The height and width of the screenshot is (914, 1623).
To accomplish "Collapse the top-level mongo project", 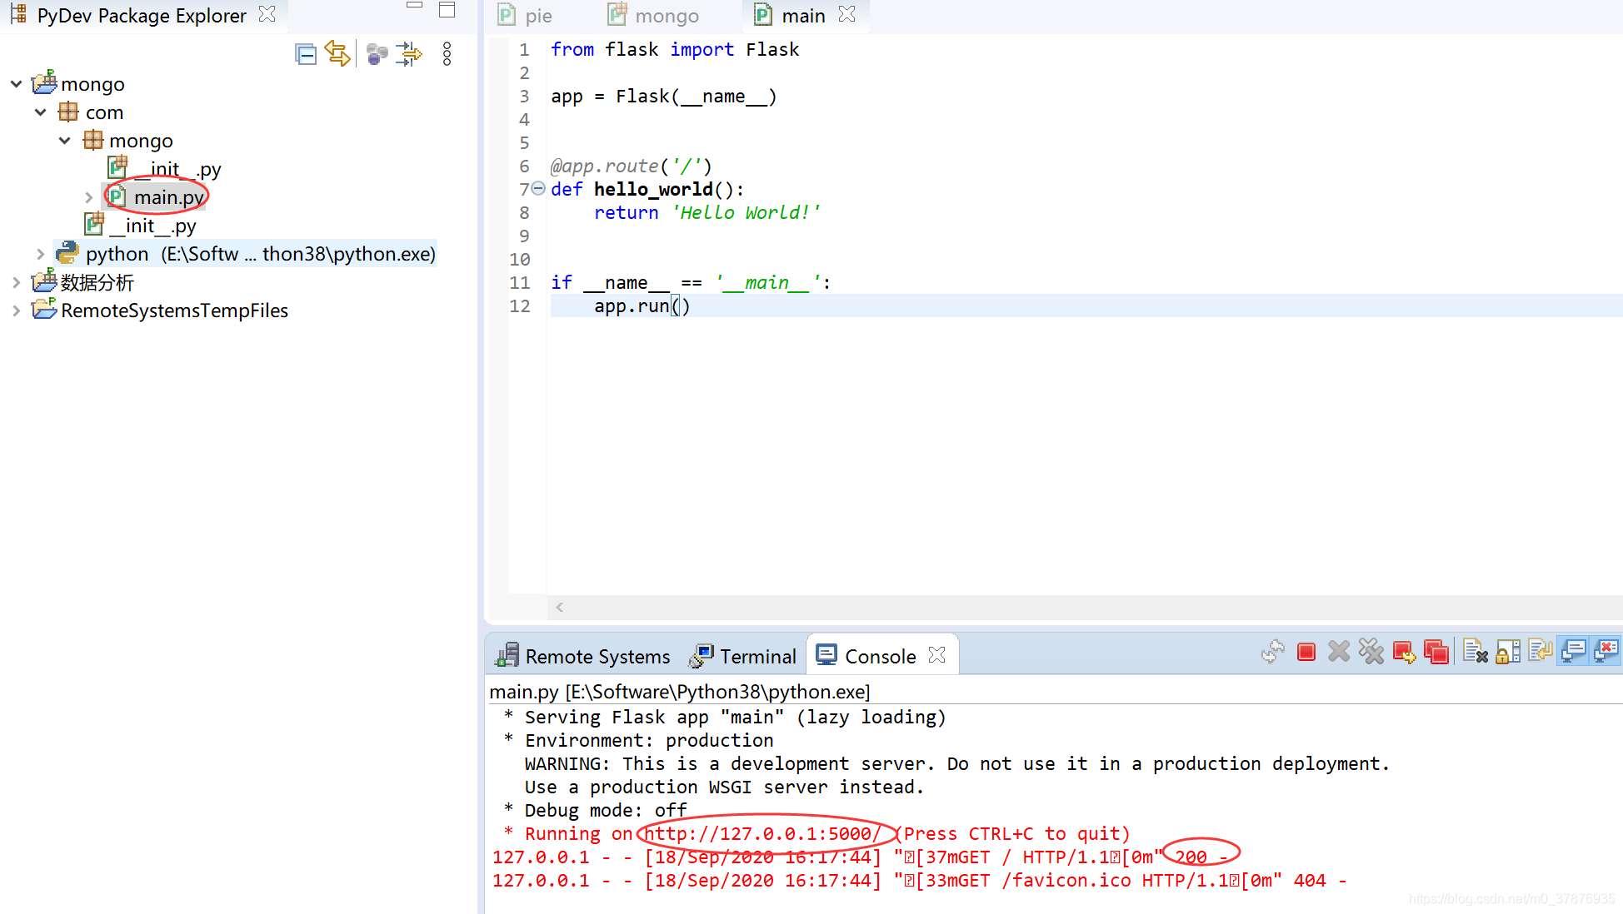I will tap(17, 84).
